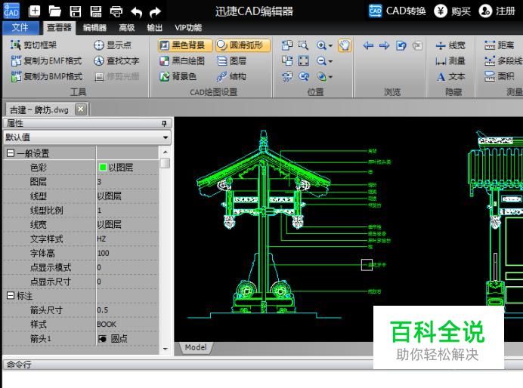Toggle 线宽 line width display
The height and width of the screenshot is (388, 523).
click(x=450, y=45)
